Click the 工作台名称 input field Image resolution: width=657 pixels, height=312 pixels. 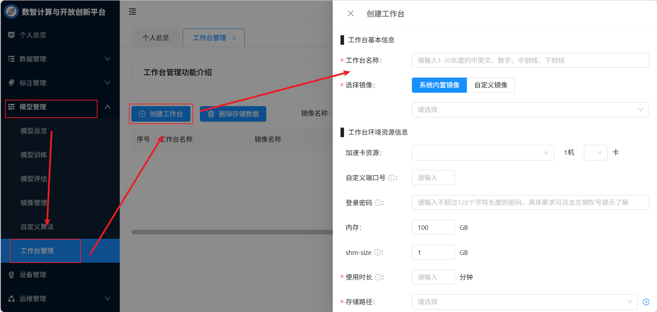(x=530, y=60)
